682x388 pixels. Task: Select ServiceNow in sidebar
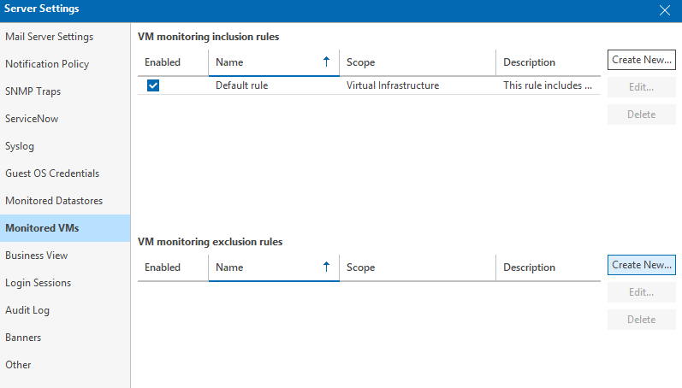tap(65, 119)
